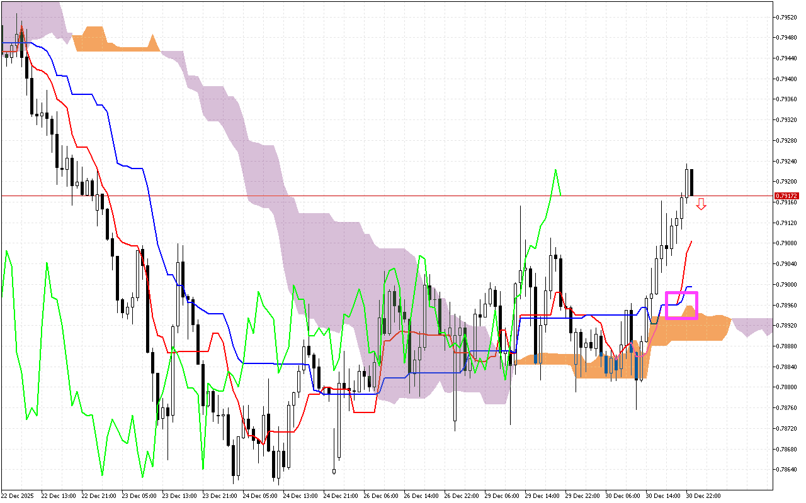Viewport: 806px width, 503px height.
Task: Select the red Tenkan line's rightmost end
Action: pos(691,241)
